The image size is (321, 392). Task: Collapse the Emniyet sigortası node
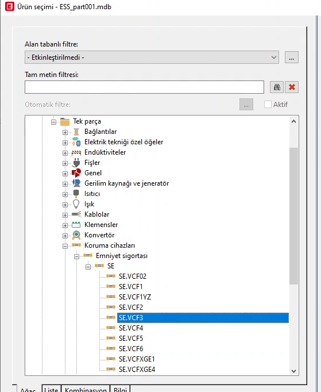tap(76, 256)
